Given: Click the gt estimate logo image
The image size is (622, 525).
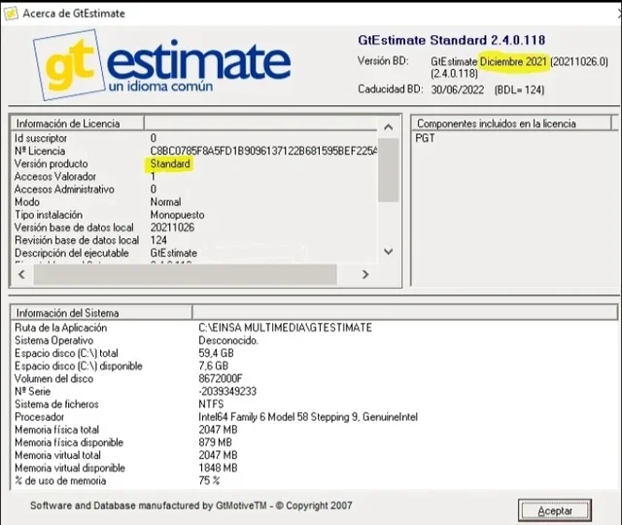Looking at the screenshot, I should coord(162,65).
